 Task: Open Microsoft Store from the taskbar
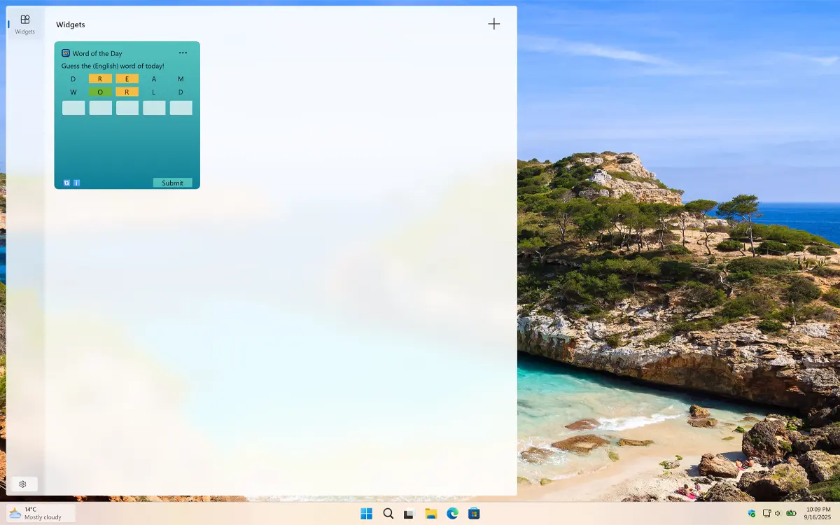[x=474, y=514]
